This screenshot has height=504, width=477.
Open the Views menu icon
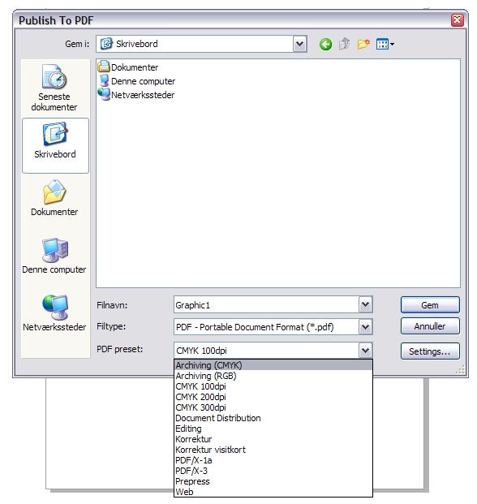(385, 44)
